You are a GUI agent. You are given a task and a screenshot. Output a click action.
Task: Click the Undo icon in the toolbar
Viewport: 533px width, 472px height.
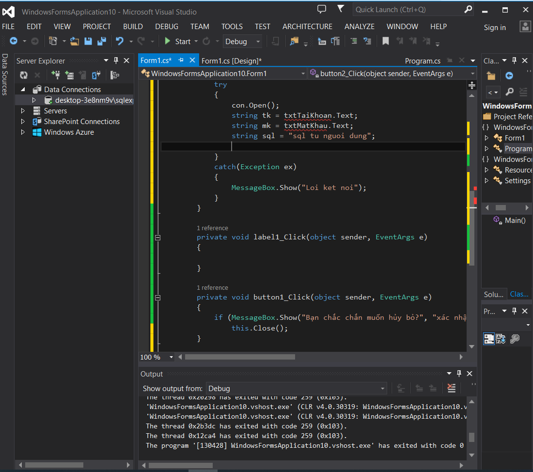(x=119, y=42)
